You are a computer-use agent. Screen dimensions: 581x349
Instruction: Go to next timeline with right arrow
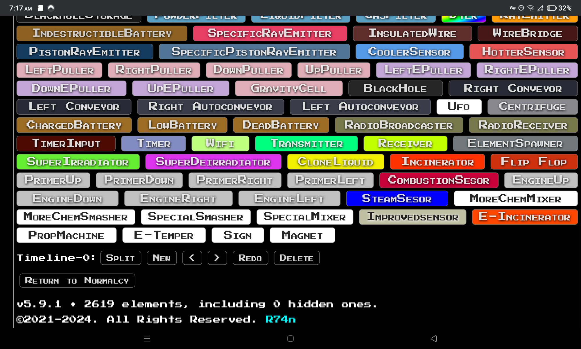217,258
